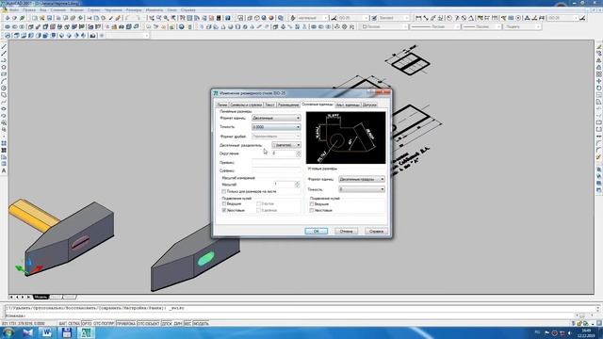
Task: Click the Mirror tool in modify toolbar
Action: tap(599, 60)
